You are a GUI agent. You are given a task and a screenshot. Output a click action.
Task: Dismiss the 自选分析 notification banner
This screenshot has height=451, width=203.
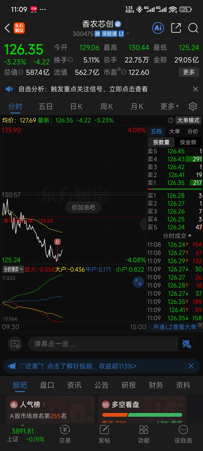[x=195, y=89]
